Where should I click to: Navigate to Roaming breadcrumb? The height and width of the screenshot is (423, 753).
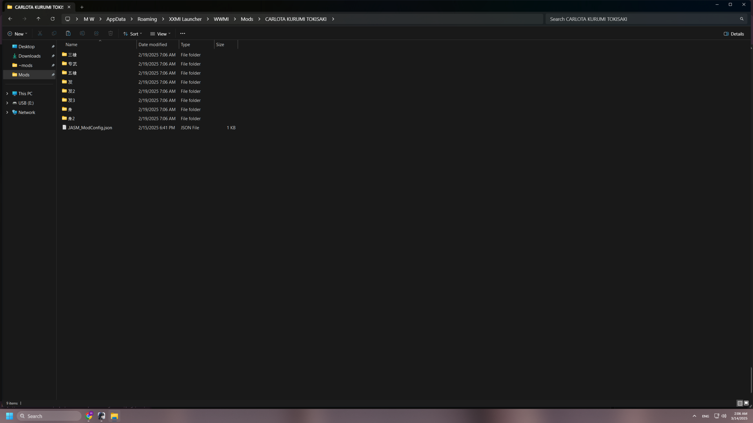tap(147, 19)
